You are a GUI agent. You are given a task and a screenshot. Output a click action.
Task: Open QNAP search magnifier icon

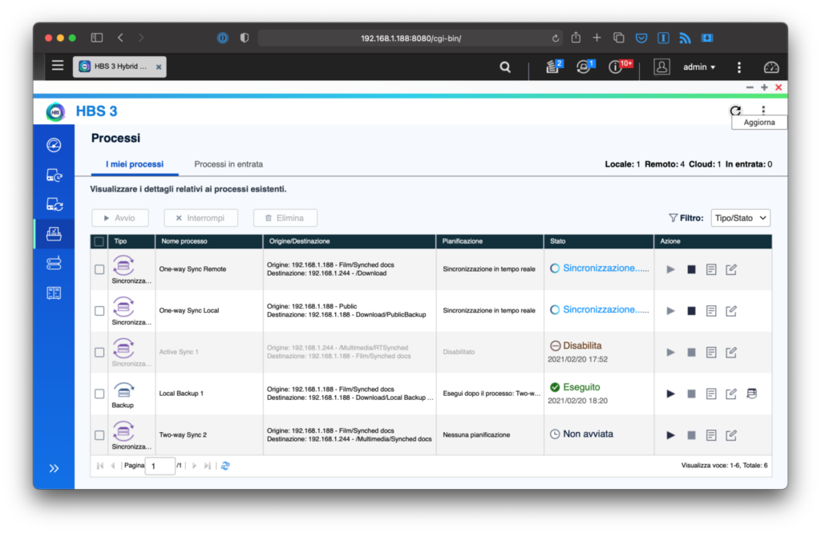click(505, 67)
